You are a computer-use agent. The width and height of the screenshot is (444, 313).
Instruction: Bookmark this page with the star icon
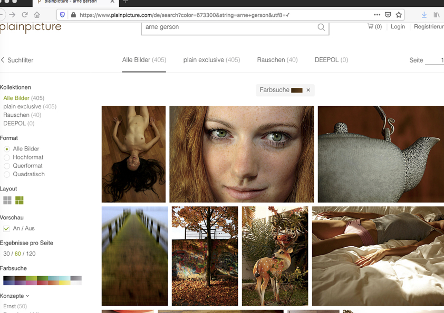(x=399, y=15)
